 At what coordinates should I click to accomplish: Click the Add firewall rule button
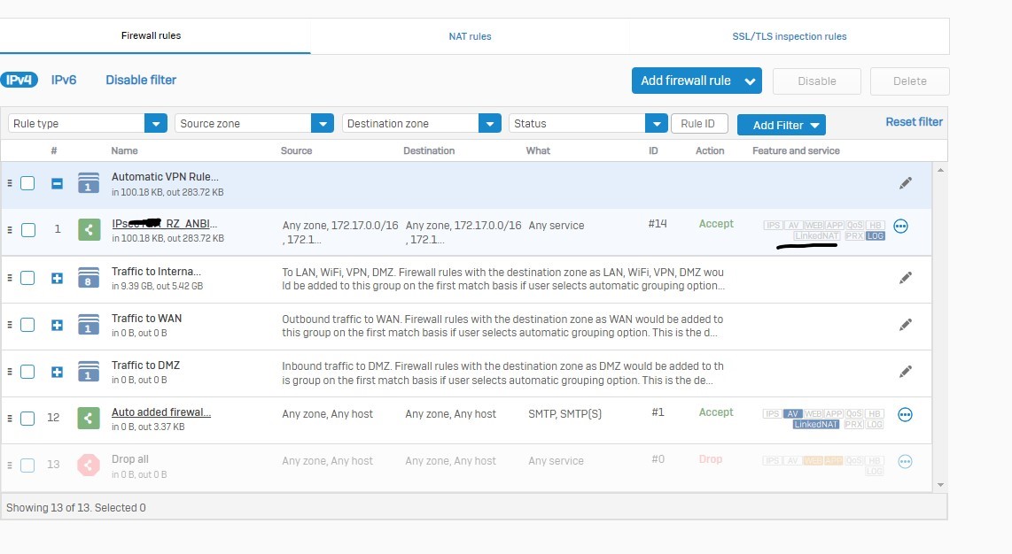[x=697, y=81]
